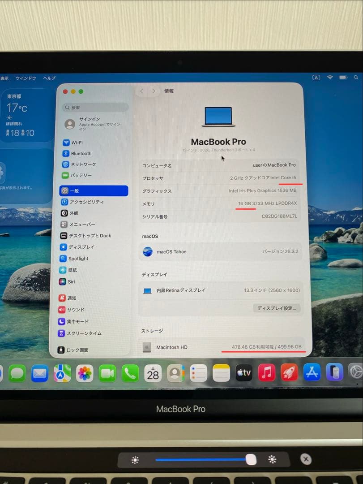The height and width of the screenshot is (484, 363).
Task: Launch Phone app from the Dock
Action: point(130,373)
